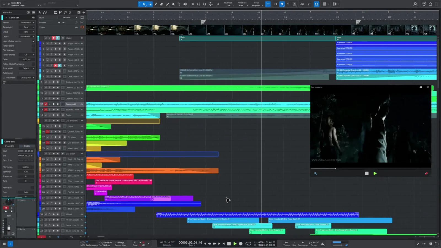Add a marker with plus button
The image size is (441, 248).
59,23
